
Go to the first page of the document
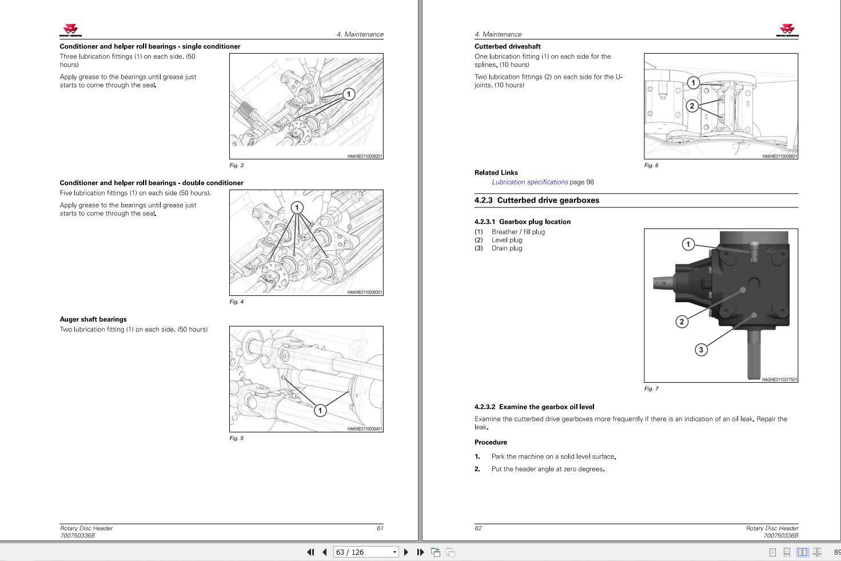310,552
